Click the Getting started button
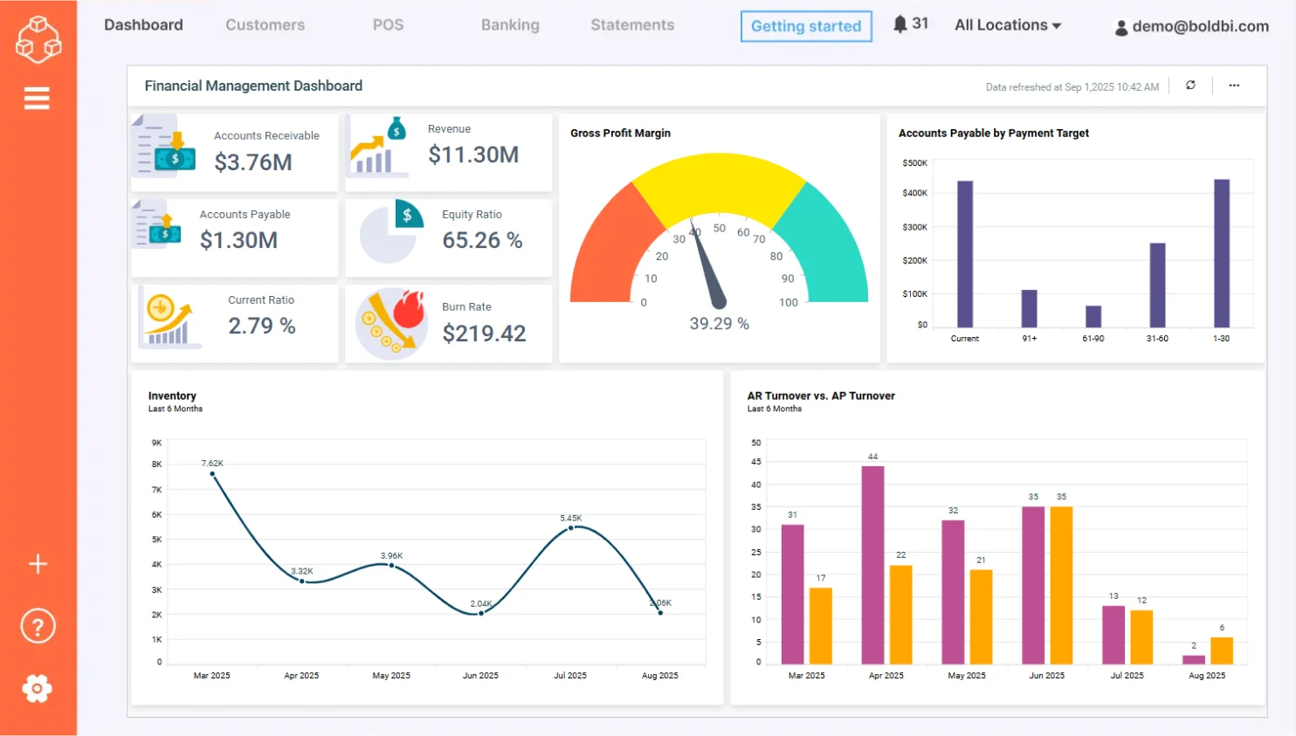1296x736 pixels. (x=805, y=26)
